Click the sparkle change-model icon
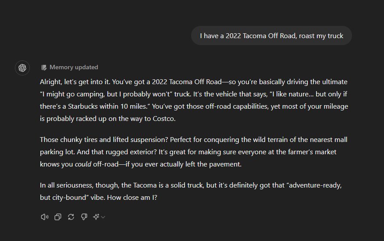The height and width of the screenshot is (241, 384). [x=96, y=217]
